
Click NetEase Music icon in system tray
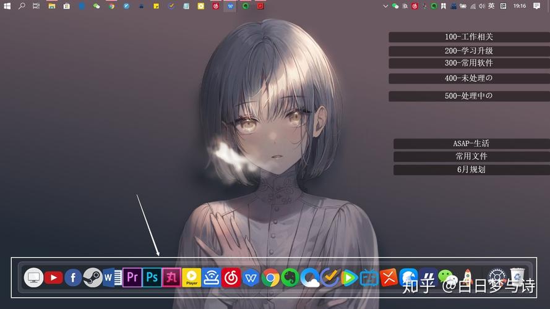[415, 6]
